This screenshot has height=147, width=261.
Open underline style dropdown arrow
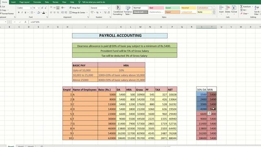[x=28, y=13]
